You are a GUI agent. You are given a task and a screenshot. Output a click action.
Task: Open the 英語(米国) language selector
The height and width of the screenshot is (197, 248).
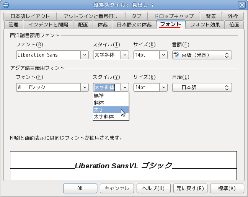[202, 55]
